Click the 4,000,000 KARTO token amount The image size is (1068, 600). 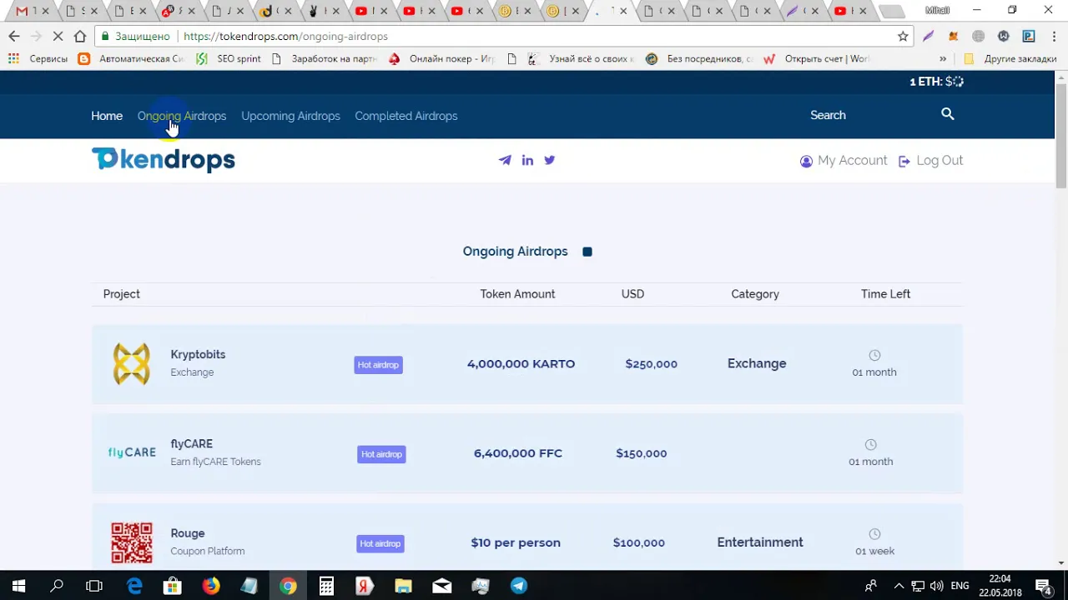click(x=521, y=364)
